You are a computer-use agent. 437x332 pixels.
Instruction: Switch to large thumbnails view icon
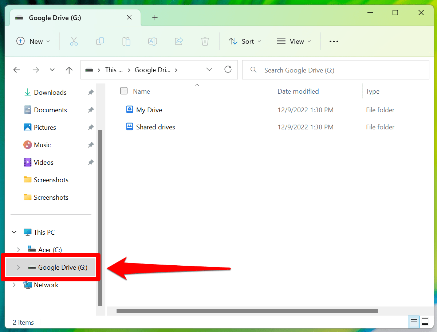(425, 322)
